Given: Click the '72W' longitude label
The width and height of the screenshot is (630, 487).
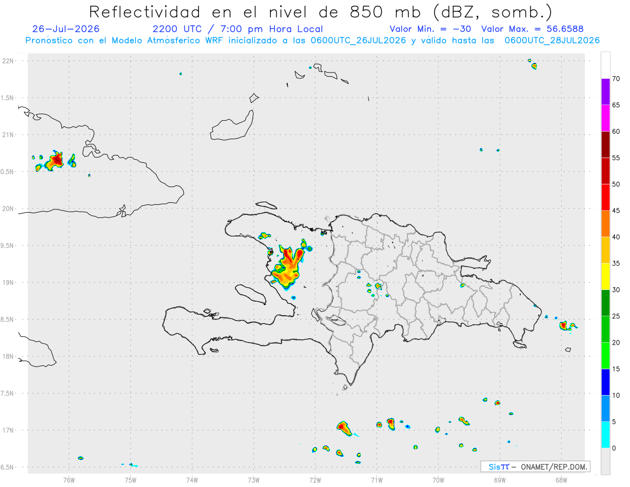Looking at the screenshot, I should tap(315, 480).
